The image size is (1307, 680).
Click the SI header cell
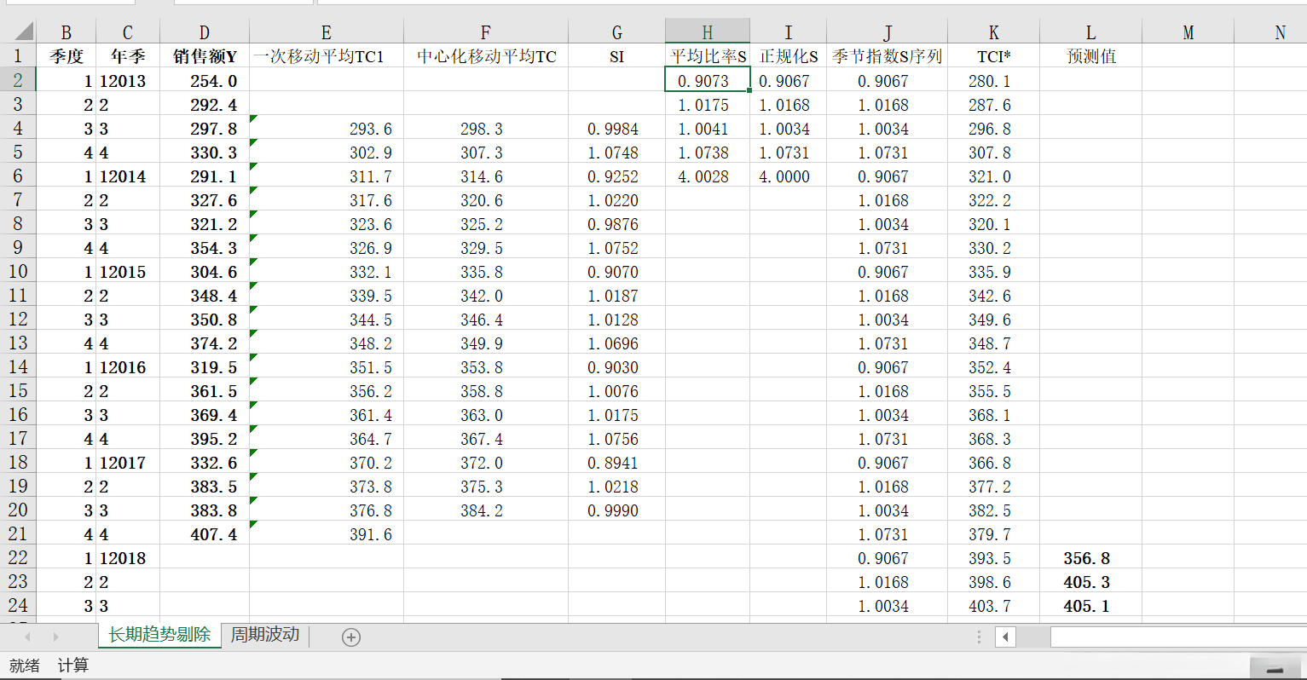coord(616,56)
